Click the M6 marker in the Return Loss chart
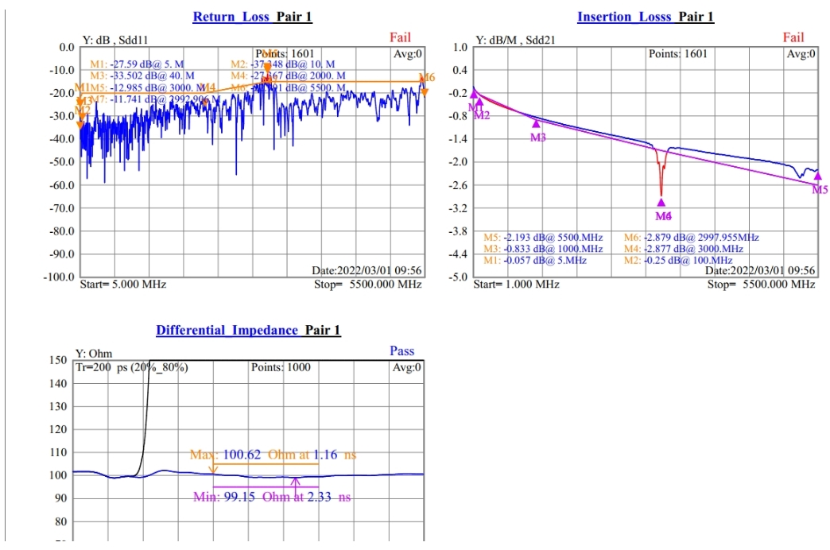Screen dimensions: 830x550 coord(425,91)
